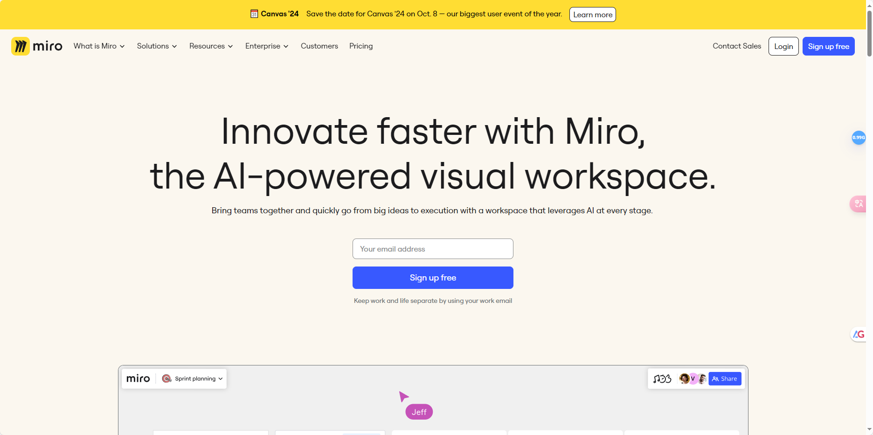Viewport: 873px width, 435px height.
Task: Click Learn more about Canvas '24
Action: point(592,14)
